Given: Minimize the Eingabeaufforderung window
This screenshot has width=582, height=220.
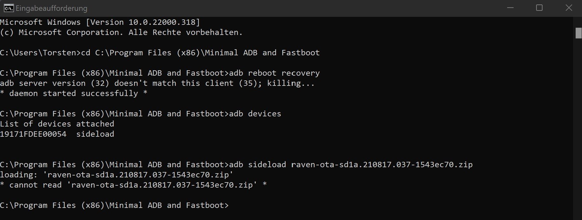Looking at the screenshot, I should tap(510, 8).
